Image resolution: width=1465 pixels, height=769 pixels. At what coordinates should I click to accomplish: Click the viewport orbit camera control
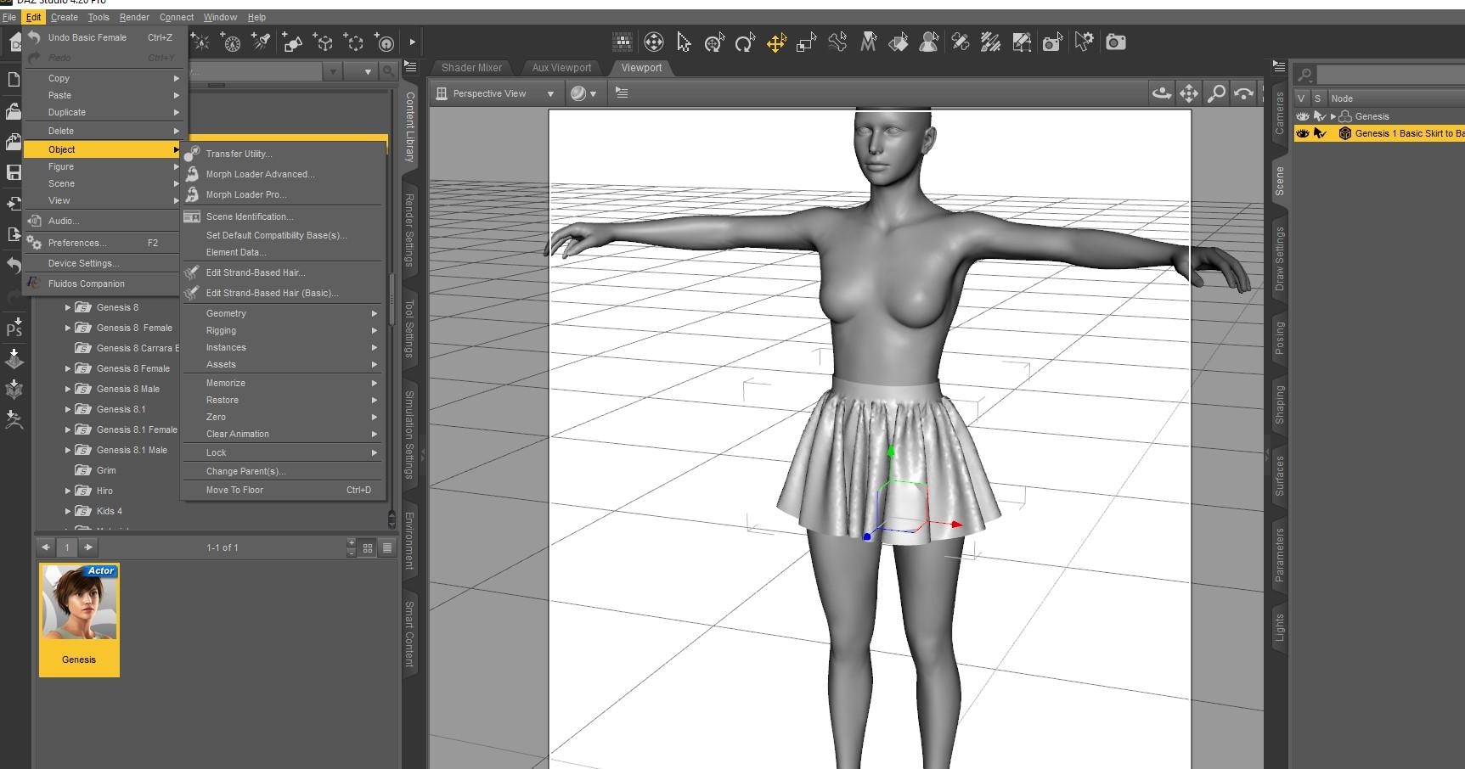[x=1161, y=93]
